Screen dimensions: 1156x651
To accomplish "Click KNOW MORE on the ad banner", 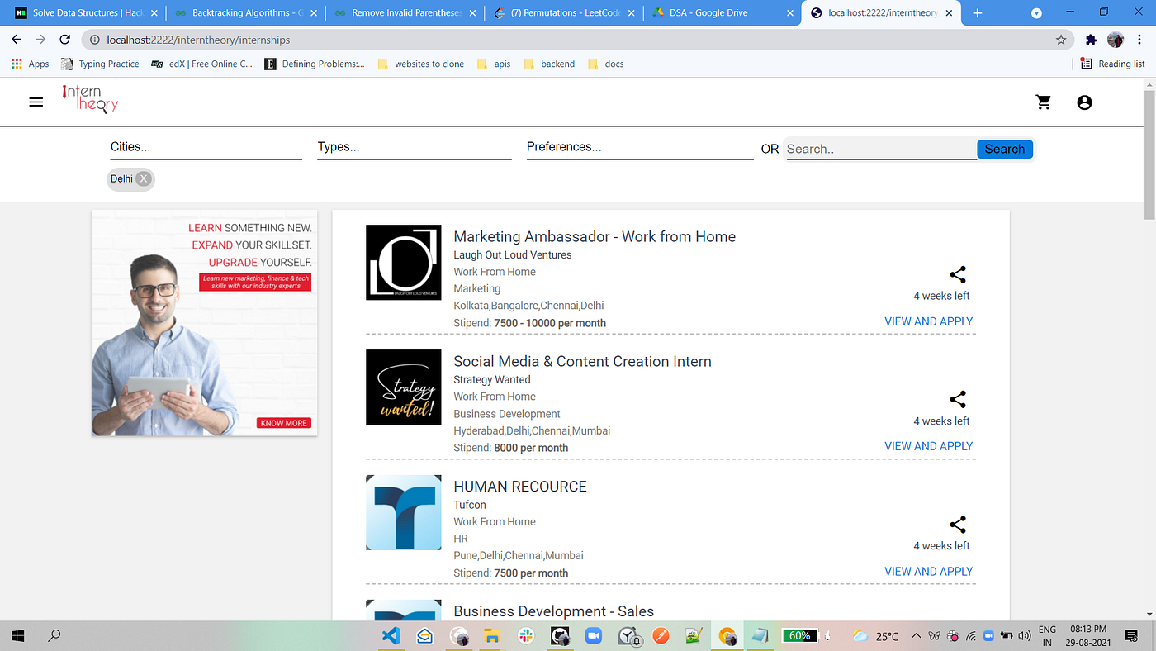I will 284,423.
